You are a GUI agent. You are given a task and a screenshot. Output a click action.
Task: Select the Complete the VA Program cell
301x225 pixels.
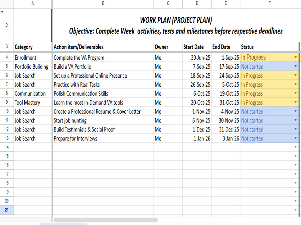(x=103, y=57)
